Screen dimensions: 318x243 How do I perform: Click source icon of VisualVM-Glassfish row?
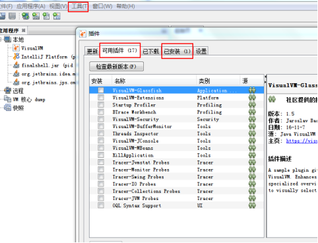click(252, 90)
